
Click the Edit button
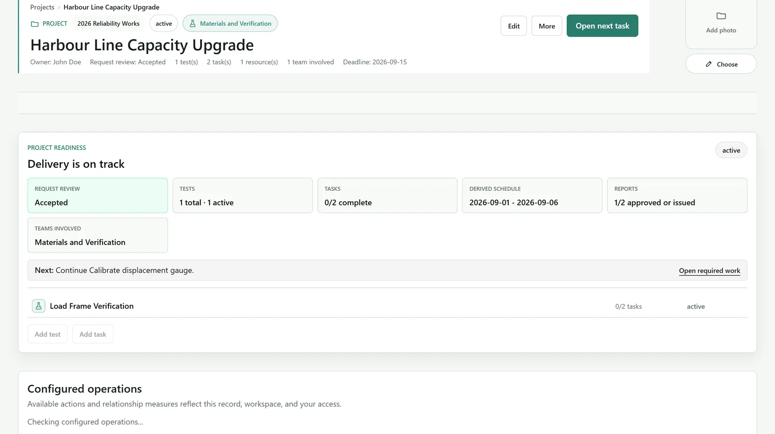514,26
